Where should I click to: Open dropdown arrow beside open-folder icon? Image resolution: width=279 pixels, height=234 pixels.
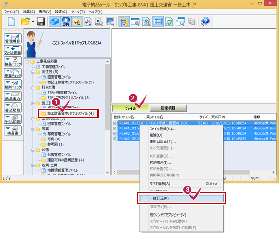[33, 22]
